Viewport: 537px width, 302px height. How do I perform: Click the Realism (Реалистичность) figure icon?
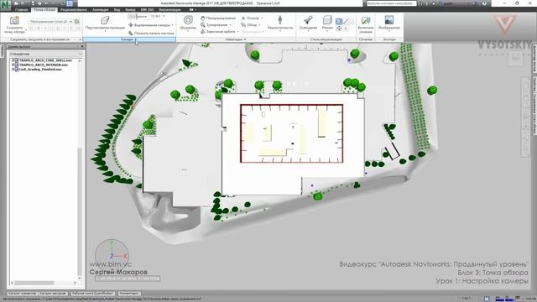(279, 20)
